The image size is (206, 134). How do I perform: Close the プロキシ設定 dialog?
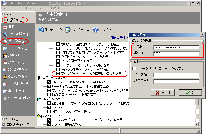pos(202,35)
